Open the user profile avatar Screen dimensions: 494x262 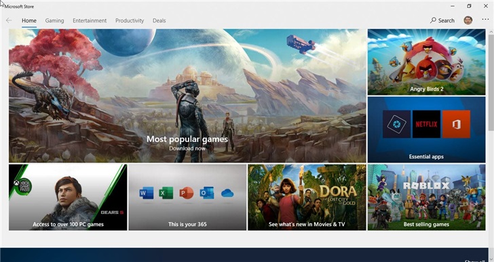point(468,20)
